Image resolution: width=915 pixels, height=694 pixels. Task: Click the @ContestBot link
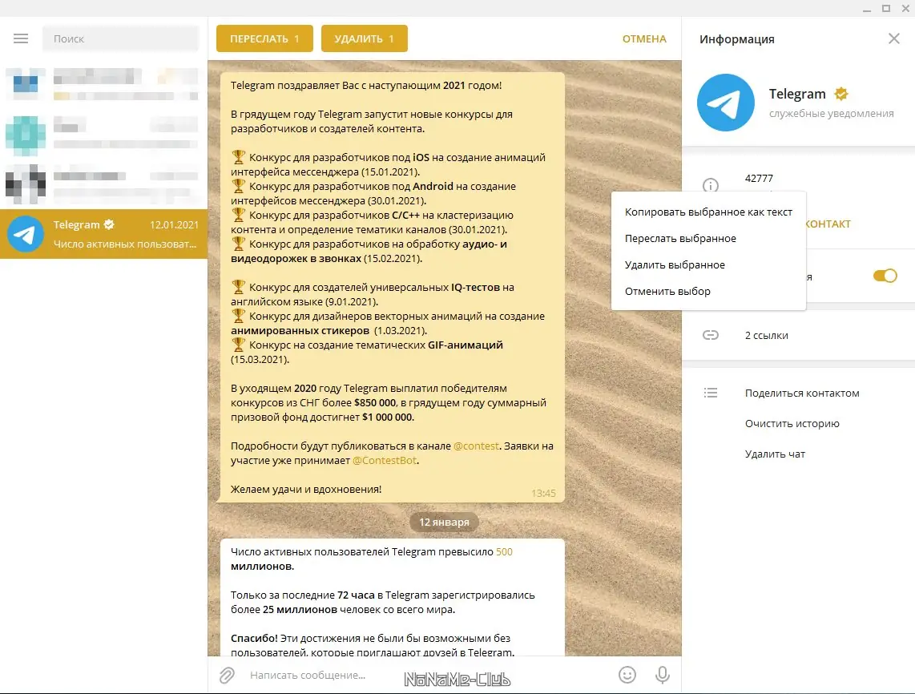point(385,461)
